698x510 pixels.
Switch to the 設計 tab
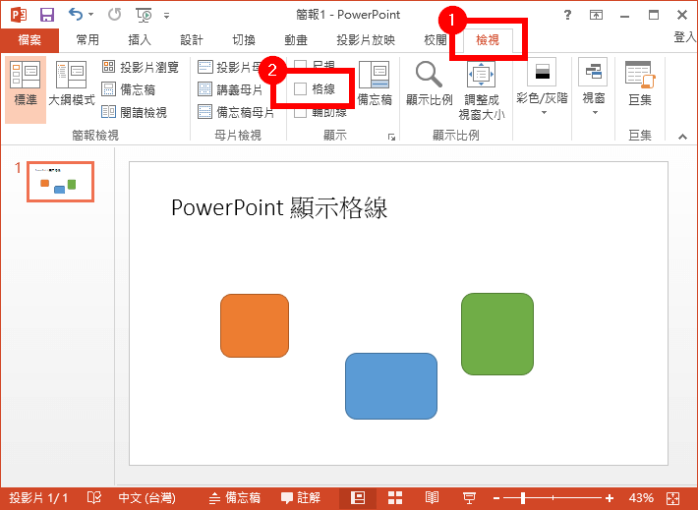pyautogui.click(x=192, y=40)
